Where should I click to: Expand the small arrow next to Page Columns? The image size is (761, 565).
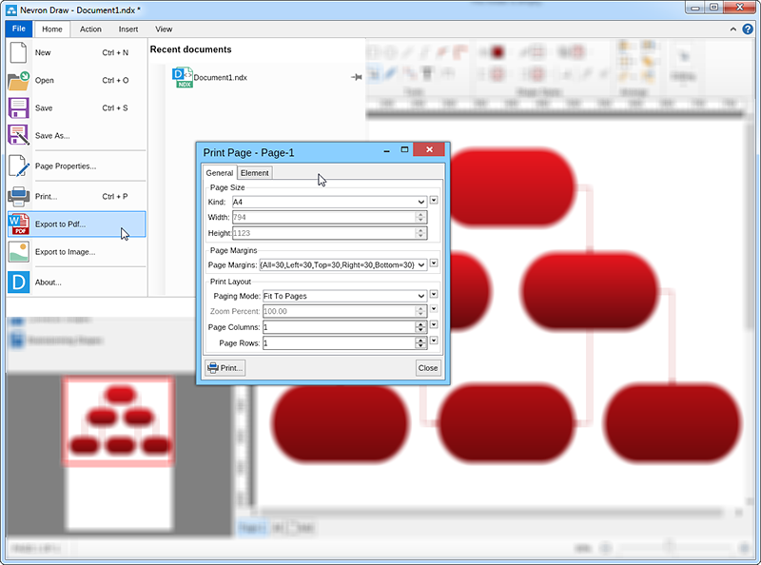pos(434,324)
